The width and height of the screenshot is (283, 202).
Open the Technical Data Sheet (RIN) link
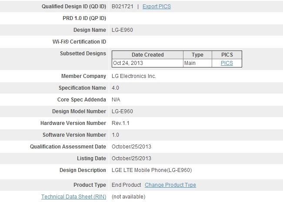73,196
